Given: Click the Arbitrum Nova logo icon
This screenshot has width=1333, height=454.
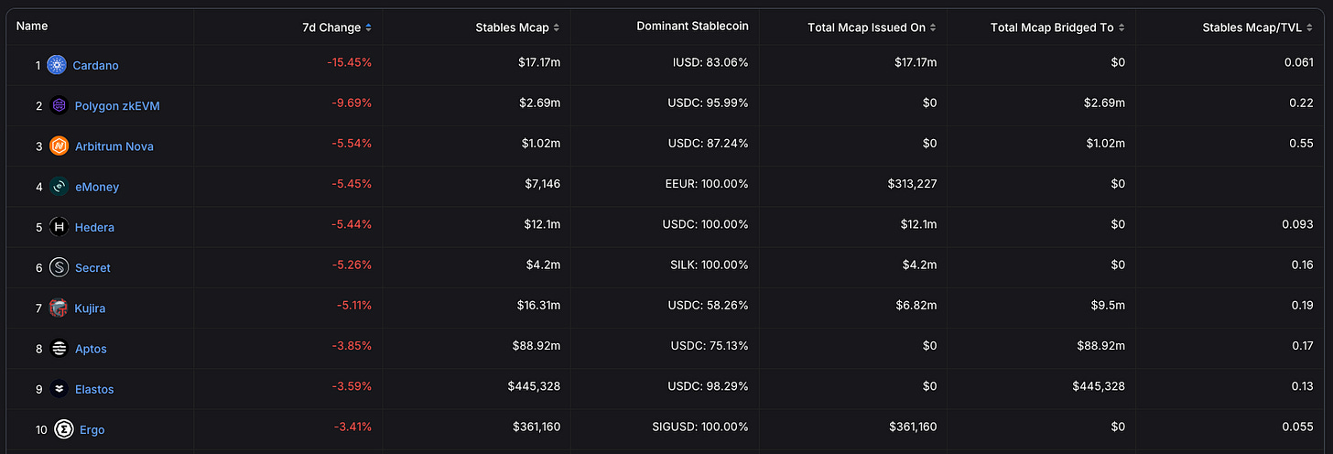Looking at the screenshot, I should click(60, 146).
